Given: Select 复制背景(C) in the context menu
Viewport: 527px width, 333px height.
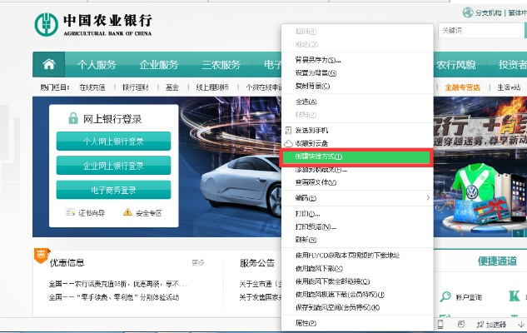Looking at the screenshot, I should click(357, 86).
